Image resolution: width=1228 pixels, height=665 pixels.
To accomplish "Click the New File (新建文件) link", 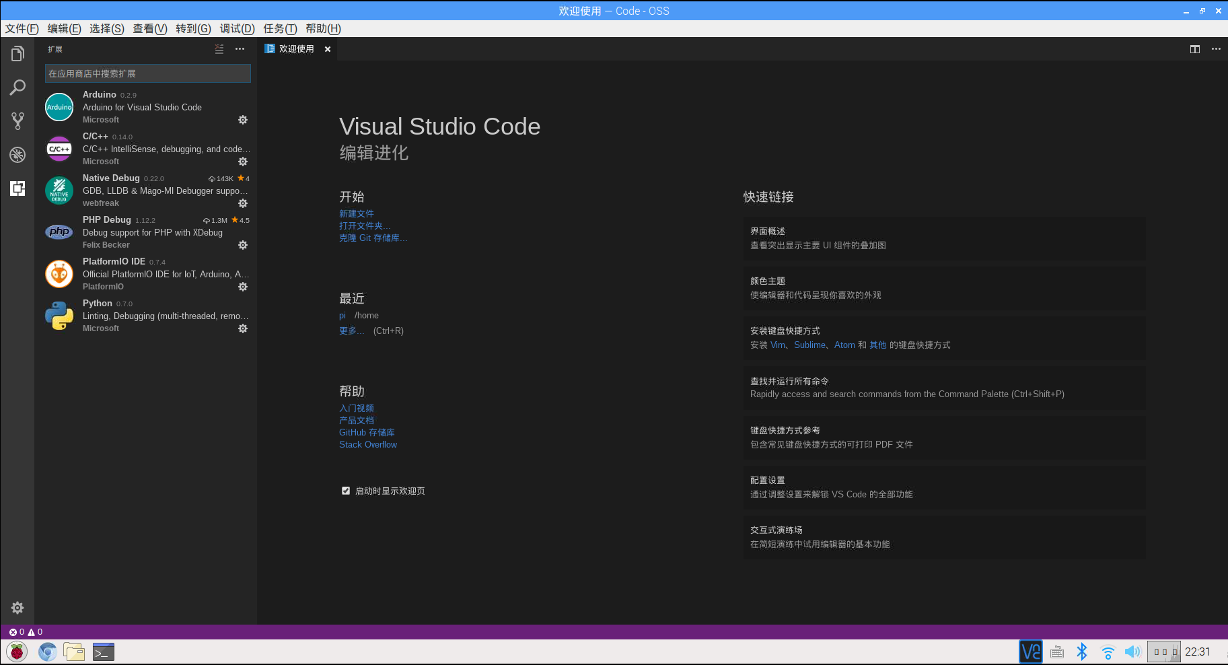I will (357, 214).
